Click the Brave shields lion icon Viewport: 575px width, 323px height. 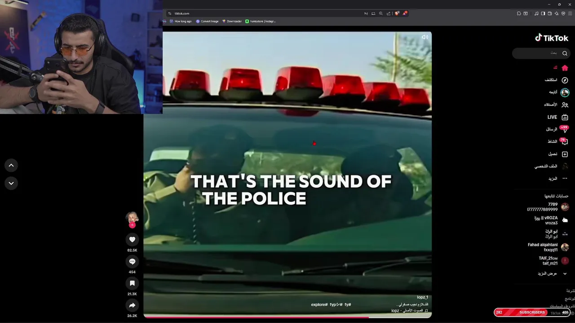[x=397, y=13]
